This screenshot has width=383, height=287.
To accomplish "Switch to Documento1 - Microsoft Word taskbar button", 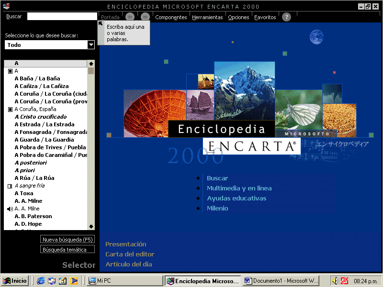I will (x=281, y=281).
